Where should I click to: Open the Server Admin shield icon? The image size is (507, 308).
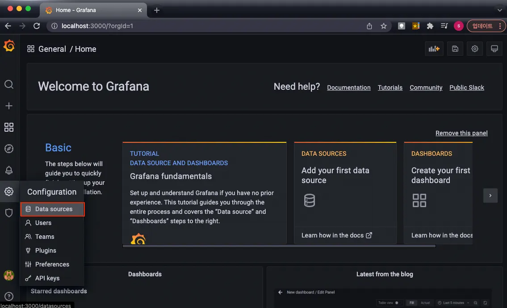click(x=9, y=212)
